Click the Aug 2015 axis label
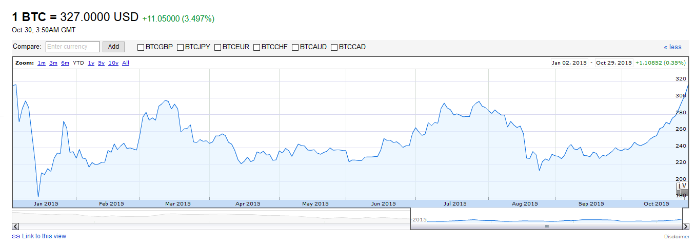 click(525, 203)
